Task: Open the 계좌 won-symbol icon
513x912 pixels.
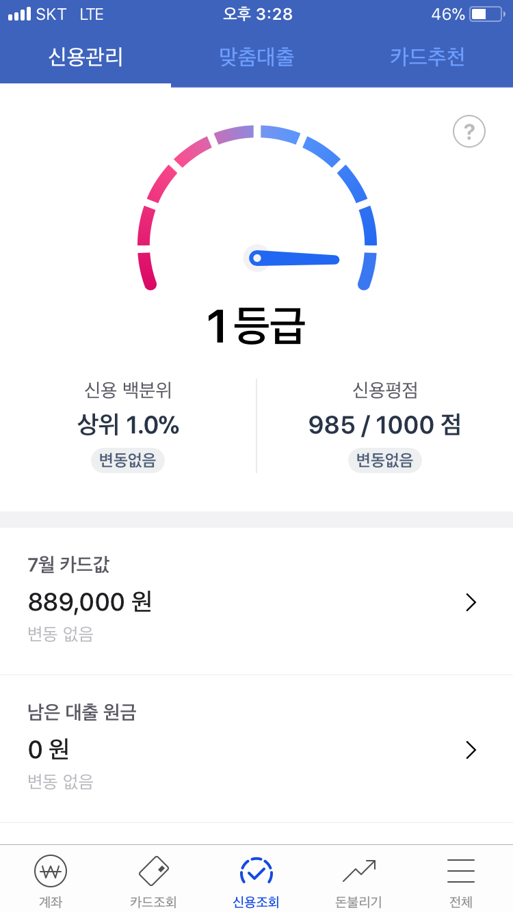Action: [51, 872]
